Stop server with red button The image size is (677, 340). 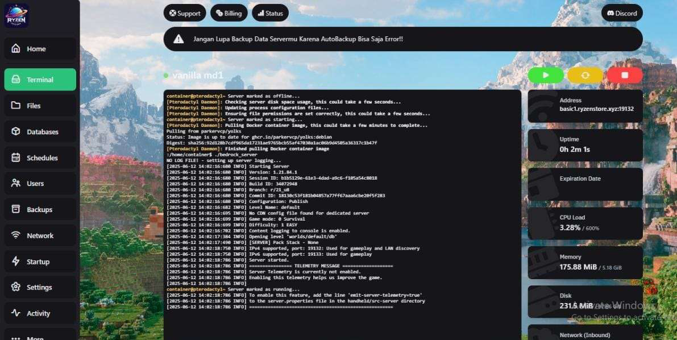pyautogui.click(x=625, y=75)
